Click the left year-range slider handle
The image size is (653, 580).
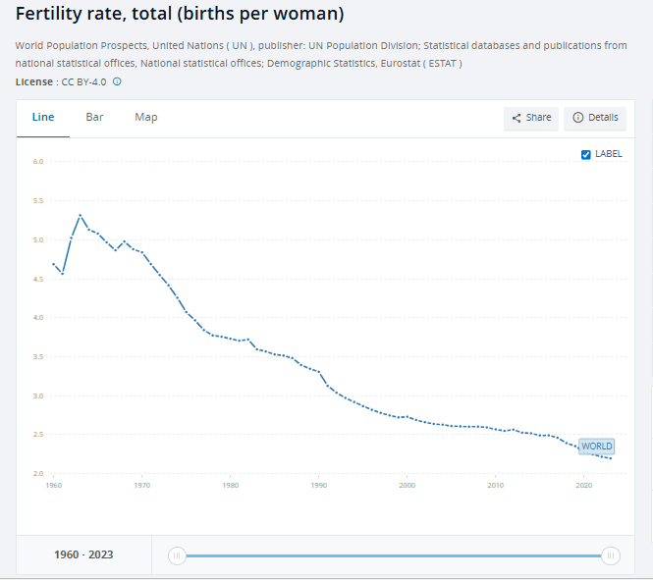click(177, 555)
